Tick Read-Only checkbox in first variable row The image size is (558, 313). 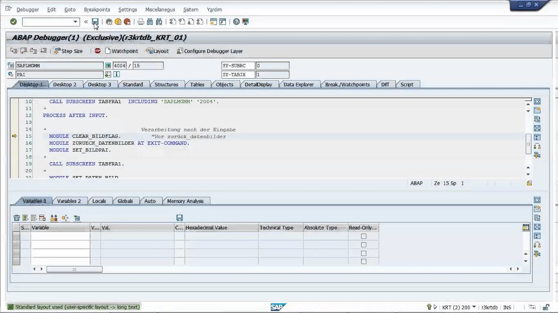[364, 236]
